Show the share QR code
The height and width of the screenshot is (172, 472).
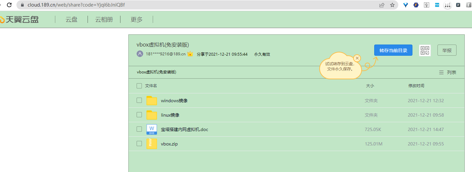[425, 50]
